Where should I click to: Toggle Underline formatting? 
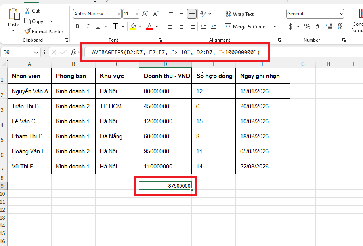tap(98, 26)
